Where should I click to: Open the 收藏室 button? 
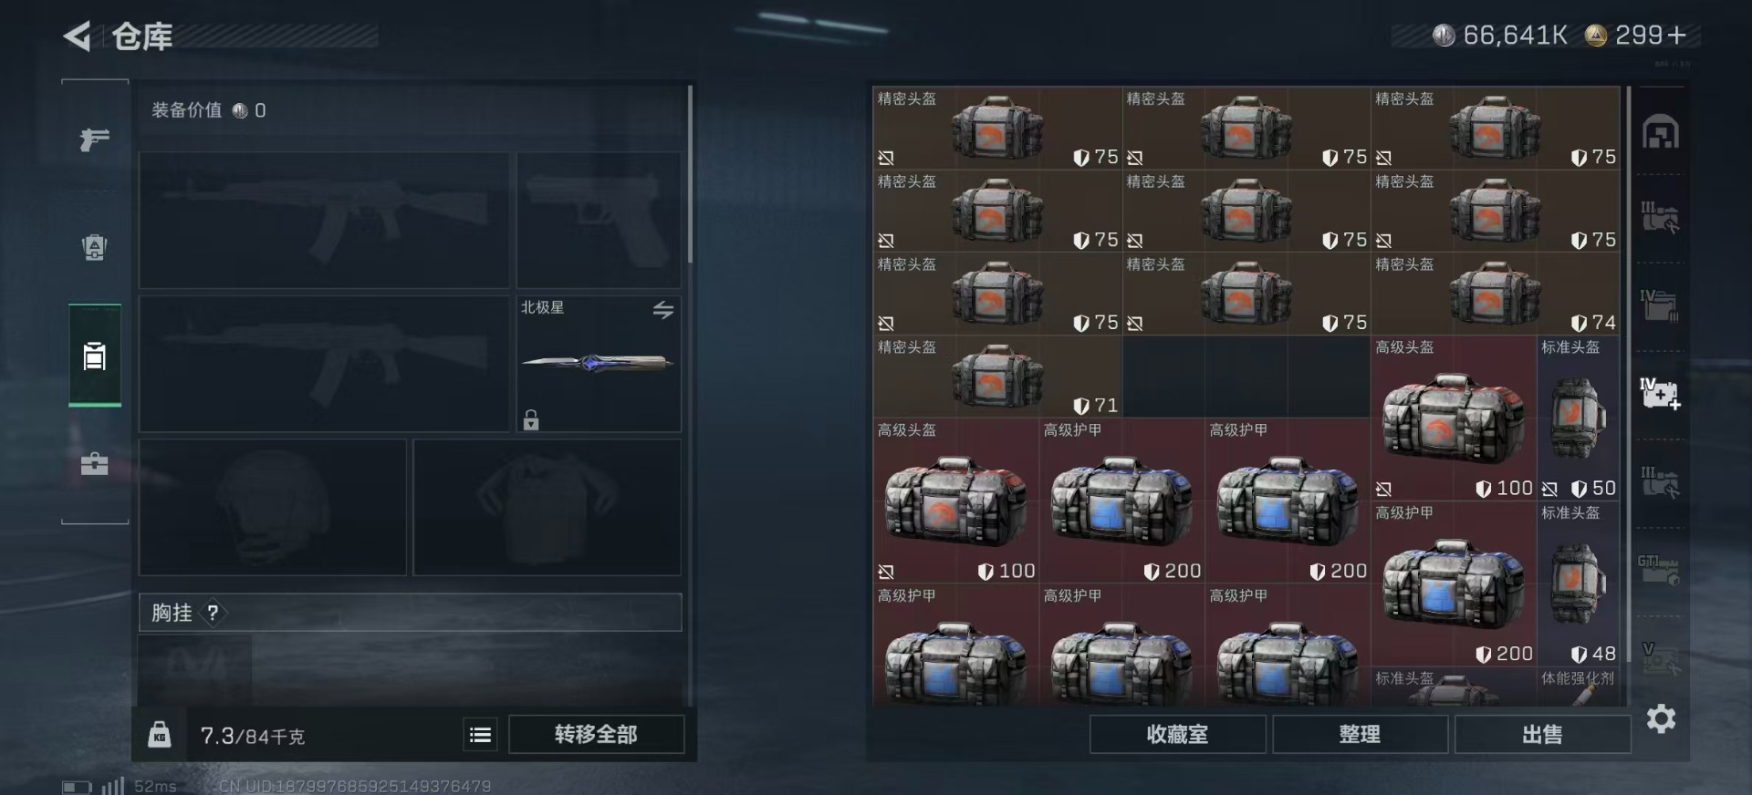[x=1177, y=735]
